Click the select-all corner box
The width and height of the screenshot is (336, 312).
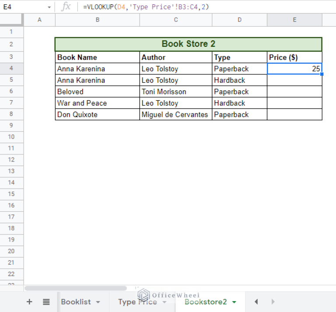11,20
